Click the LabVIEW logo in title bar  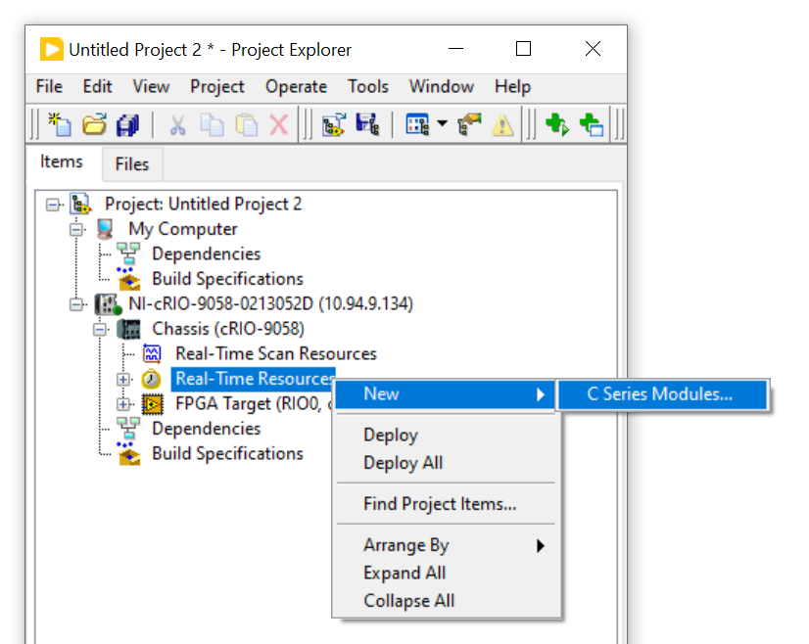click(52, 49)
